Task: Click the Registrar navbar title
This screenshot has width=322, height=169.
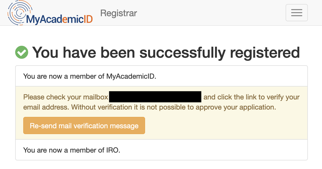Action: coord(119,13)
